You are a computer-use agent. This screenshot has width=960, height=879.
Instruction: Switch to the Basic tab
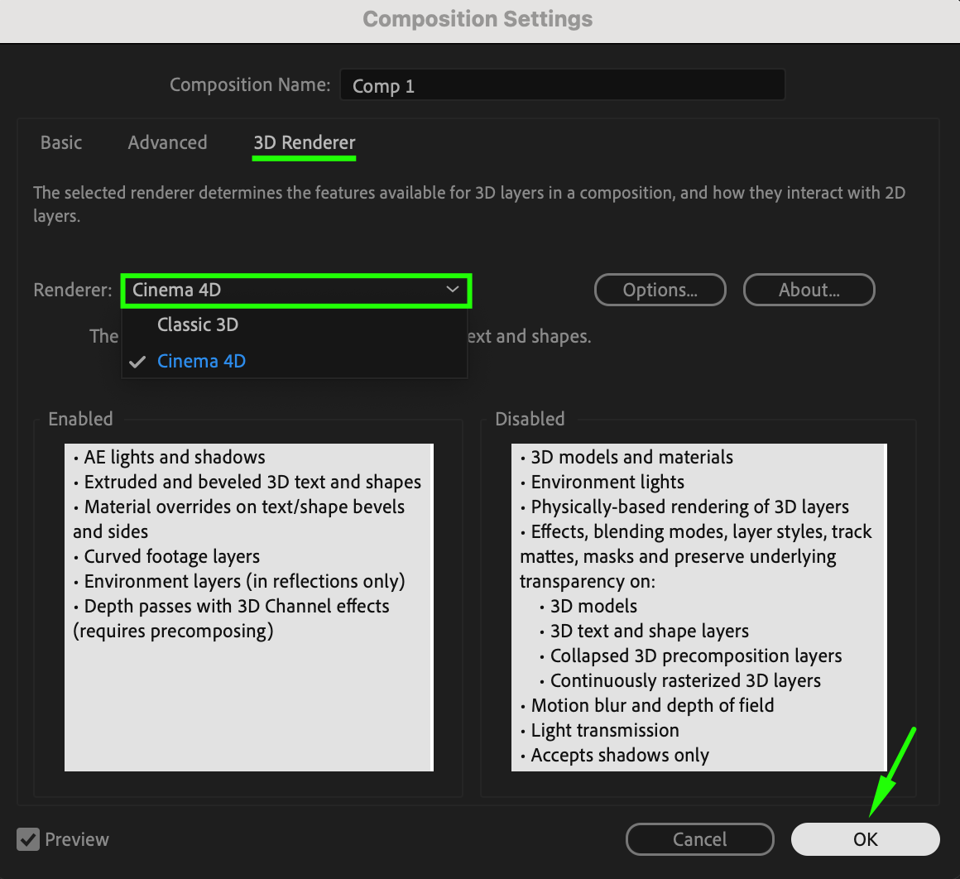61,142
